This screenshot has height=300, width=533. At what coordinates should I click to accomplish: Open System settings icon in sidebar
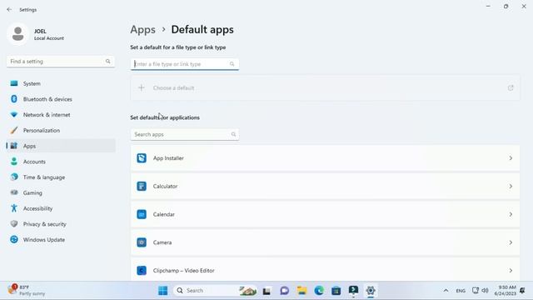coord(14,83)
